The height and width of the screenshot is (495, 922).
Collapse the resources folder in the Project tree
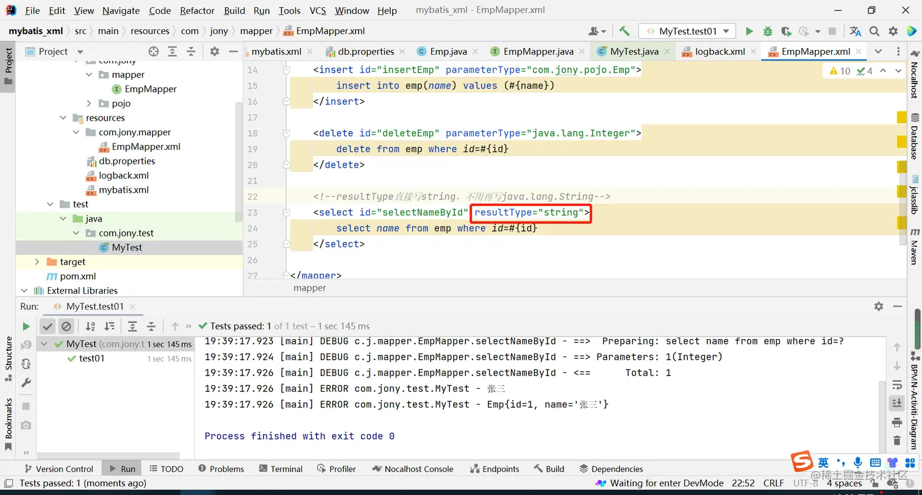63,118
